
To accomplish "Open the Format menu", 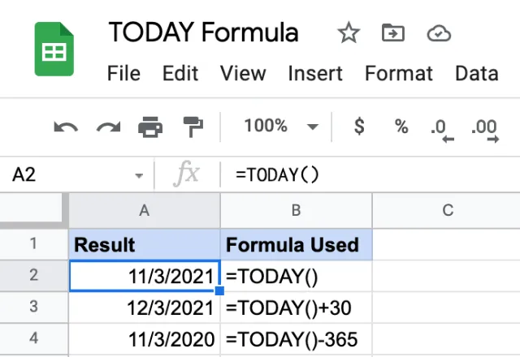I will point(399,73).
